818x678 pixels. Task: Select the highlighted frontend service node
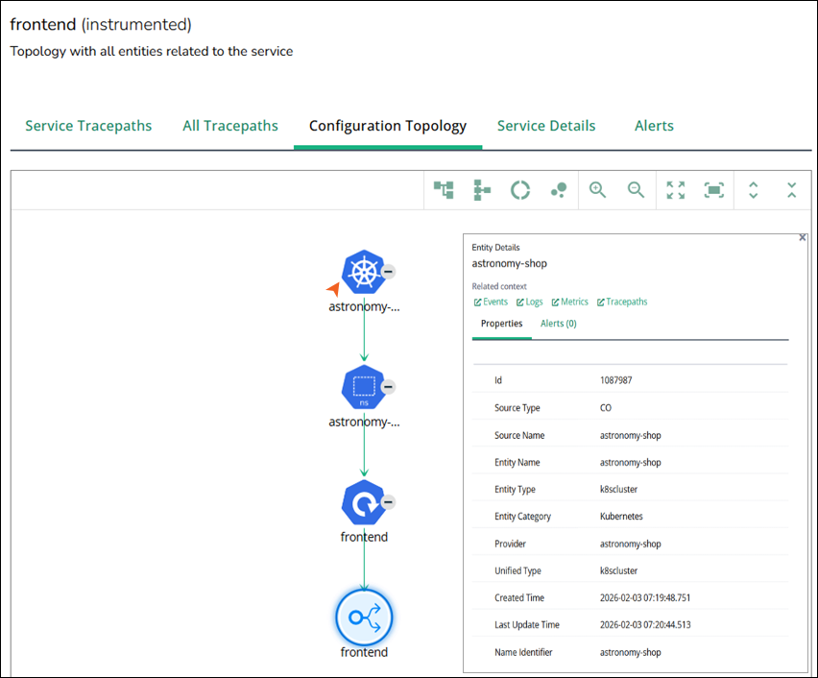click(364, 617)
